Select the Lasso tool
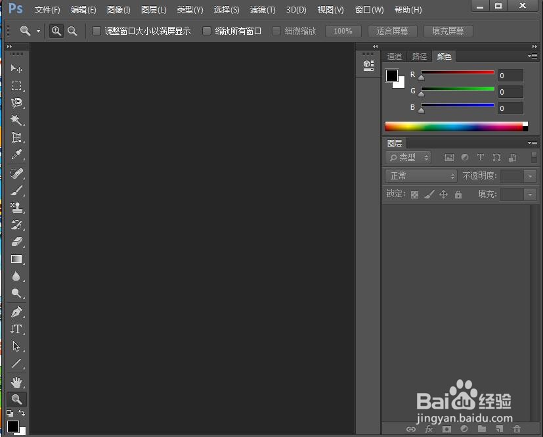The width and height of the screenshot is (543, 437). (16, 103)
